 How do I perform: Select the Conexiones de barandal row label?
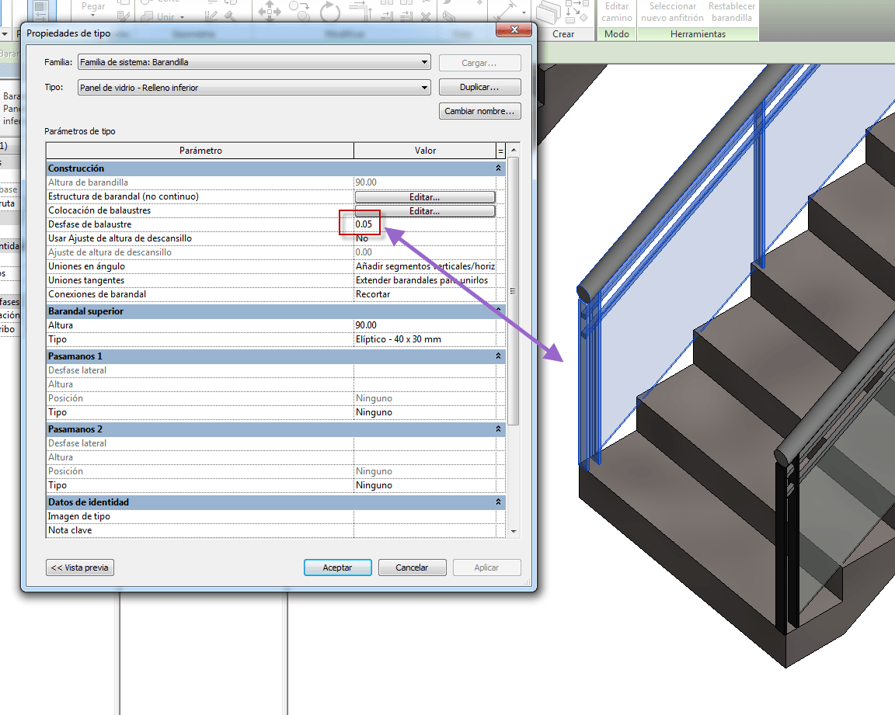(97, 294)
